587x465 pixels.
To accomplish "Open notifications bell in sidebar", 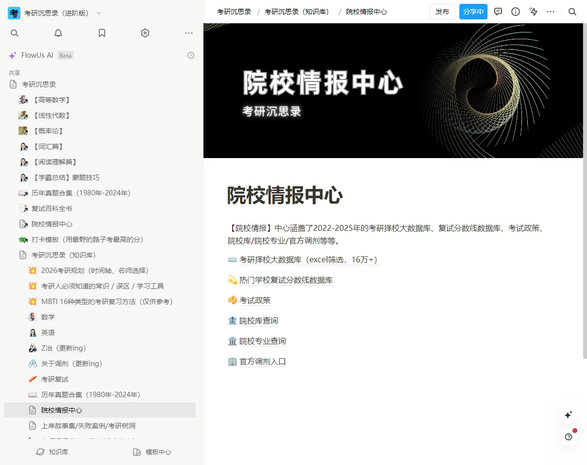I will click(58, 33).
